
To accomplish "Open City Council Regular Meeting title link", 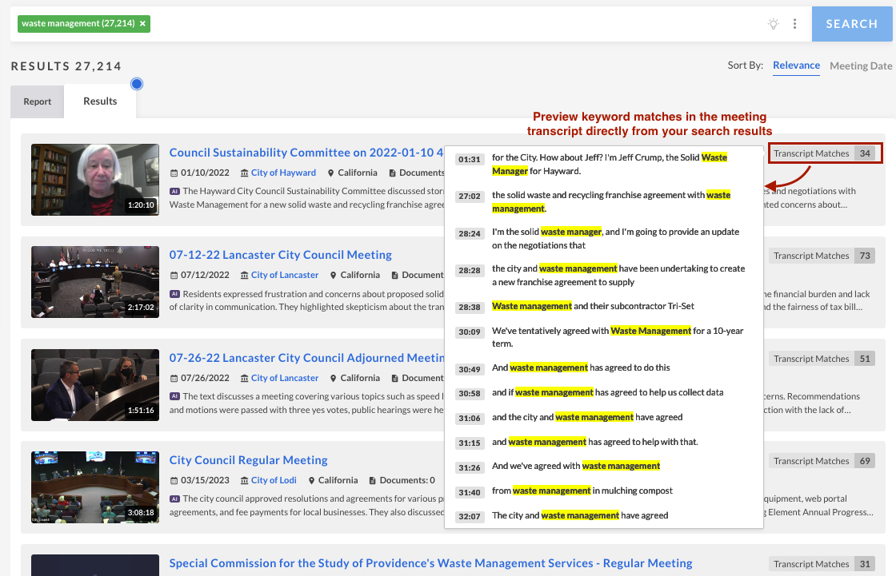I will point(249,460).
